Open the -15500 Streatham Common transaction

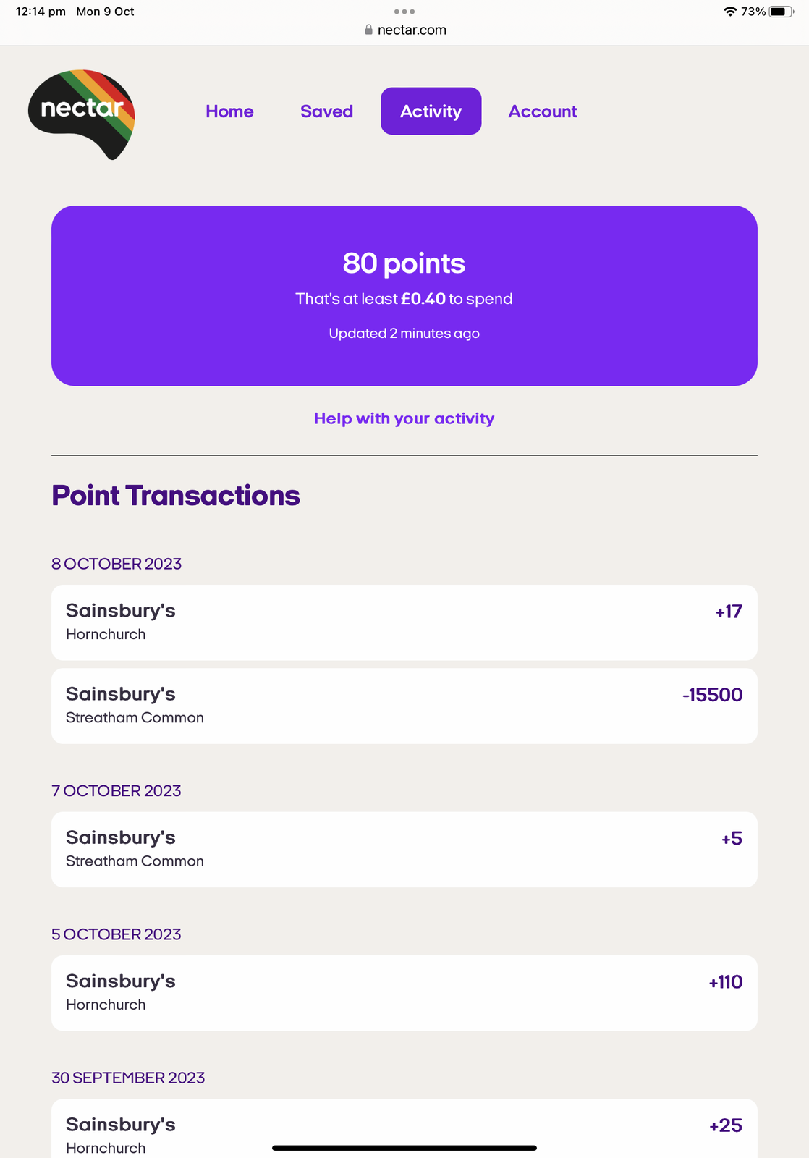coord(404,706)
